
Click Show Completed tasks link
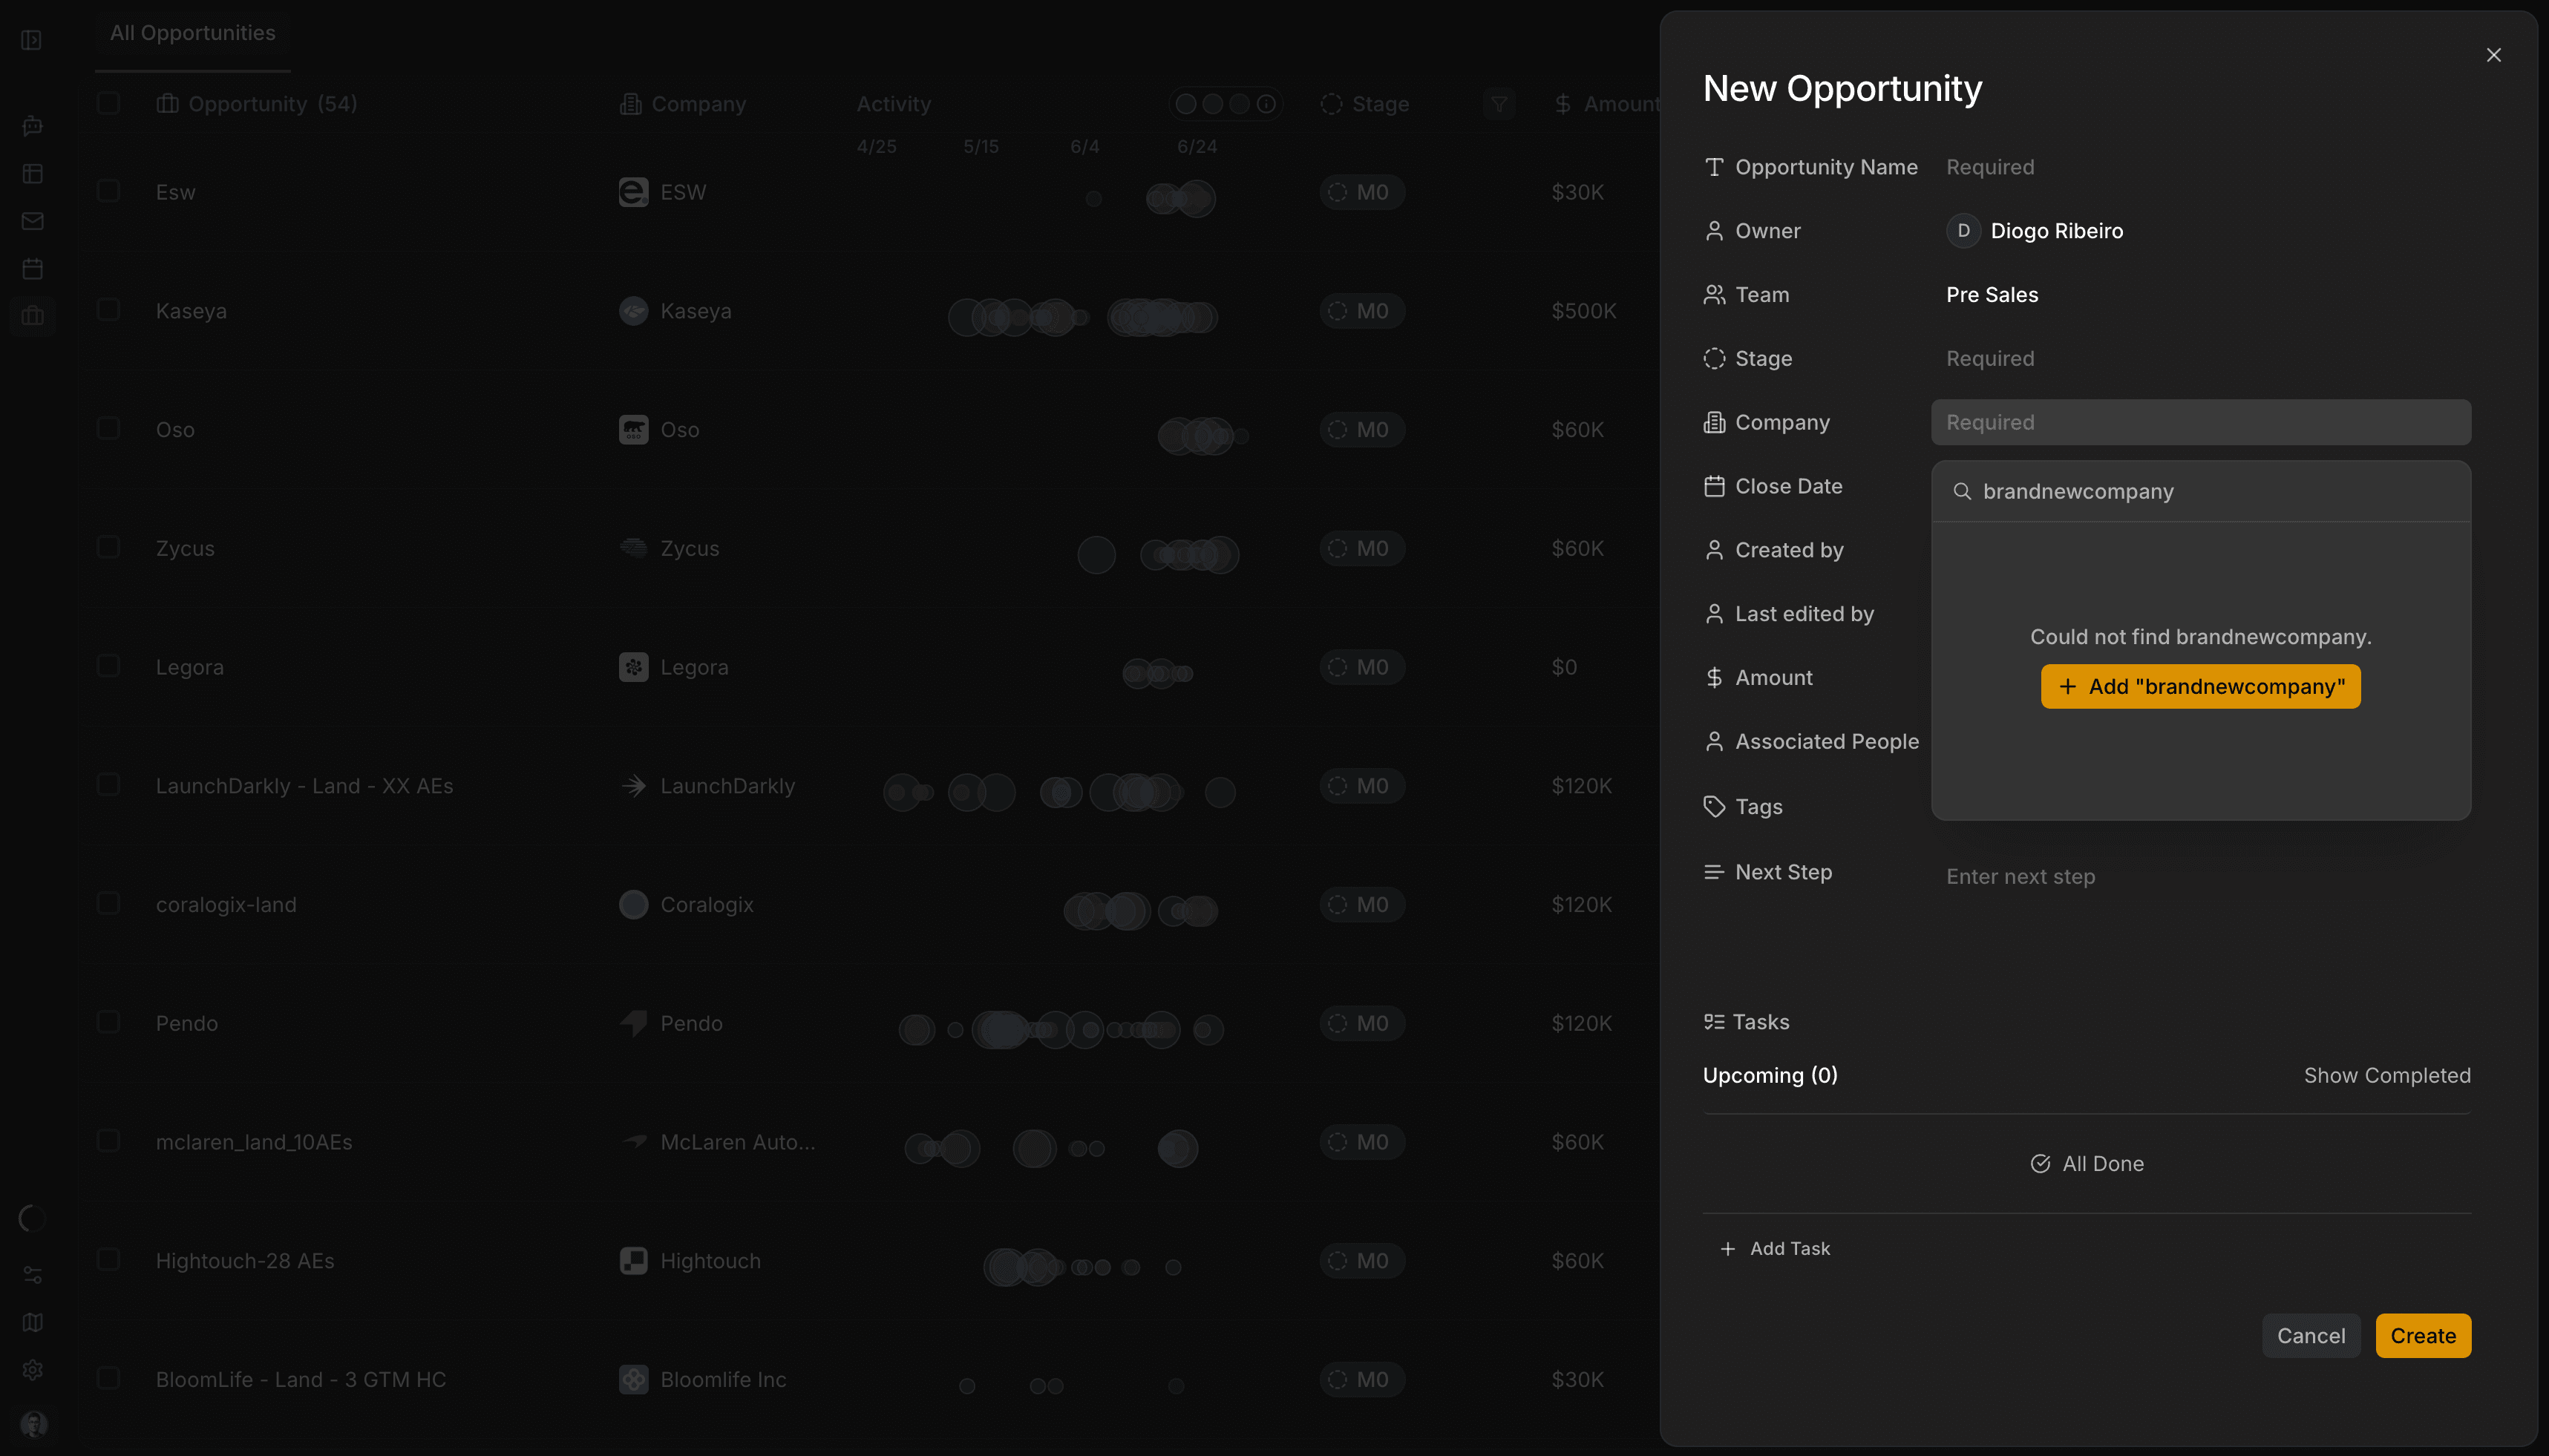point(2387,1076)
